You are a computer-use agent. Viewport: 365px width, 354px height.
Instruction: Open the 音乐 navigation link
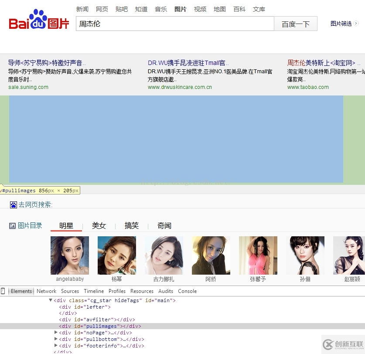161,9
